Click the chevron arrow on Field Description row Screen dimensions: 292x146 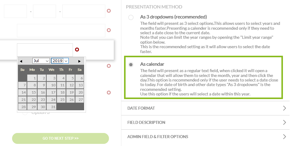tap(284, 122)
